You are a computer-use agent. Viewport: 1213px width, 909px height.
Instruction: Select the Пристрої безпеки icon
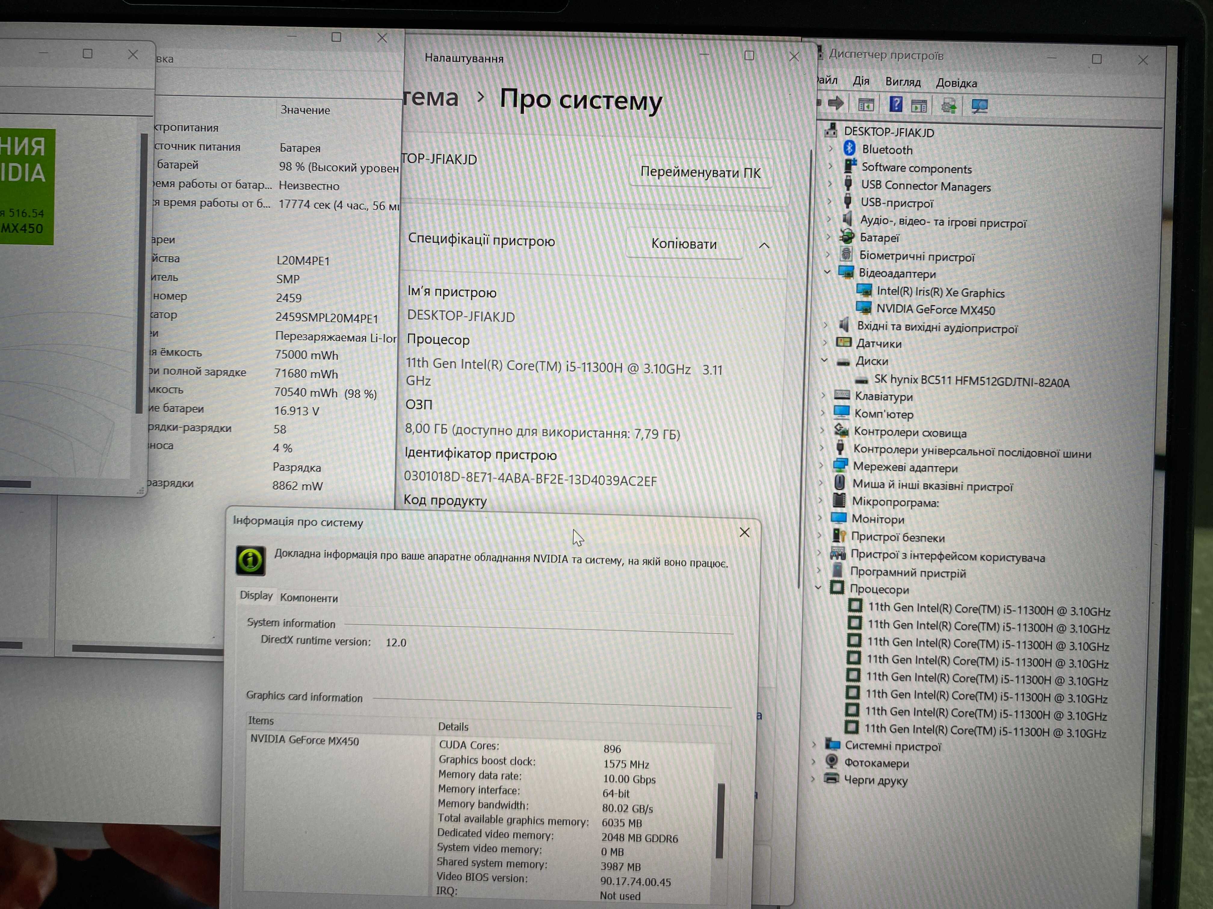click(838, 536)
